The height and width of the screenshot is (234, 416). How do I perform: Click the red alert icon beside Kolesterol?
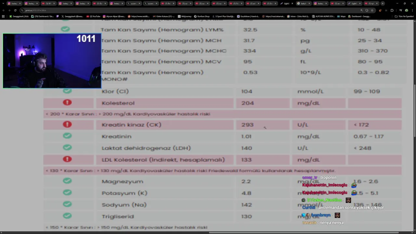(x=67, y=102)
